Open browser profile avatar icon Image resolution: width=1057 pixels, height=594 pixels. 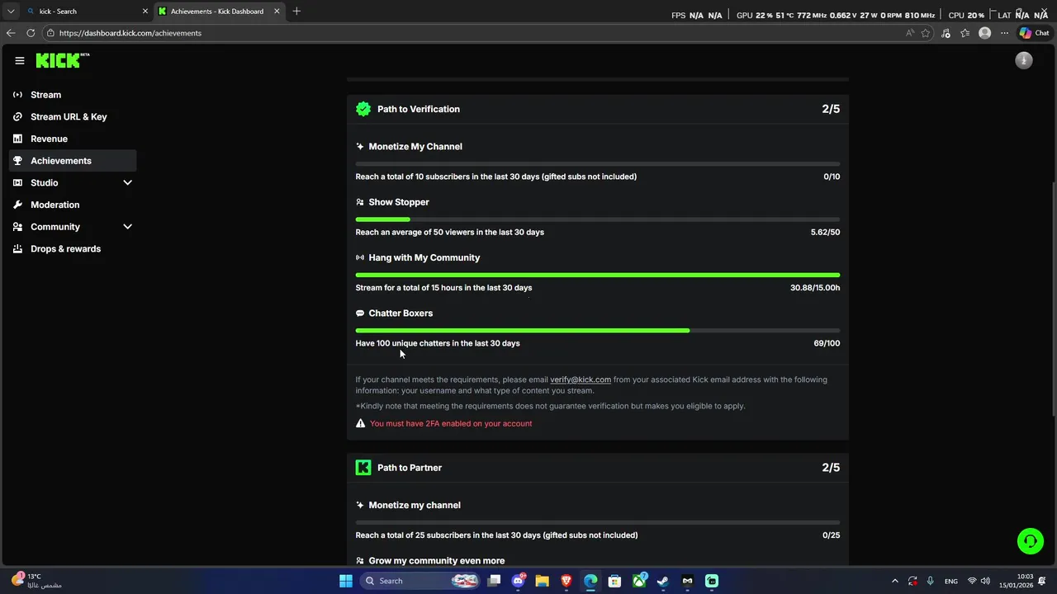coord(984,33)
